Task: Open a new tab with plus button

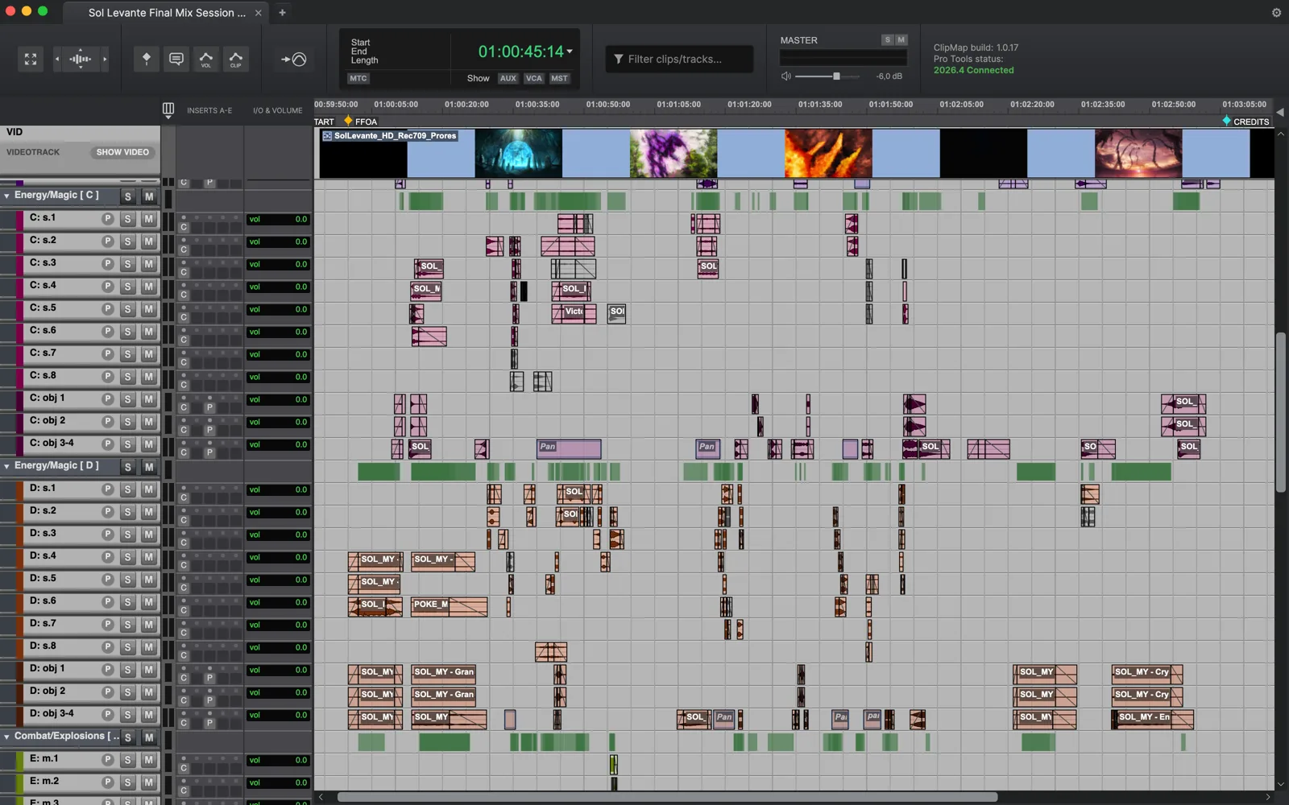Action: click(282, 12)
